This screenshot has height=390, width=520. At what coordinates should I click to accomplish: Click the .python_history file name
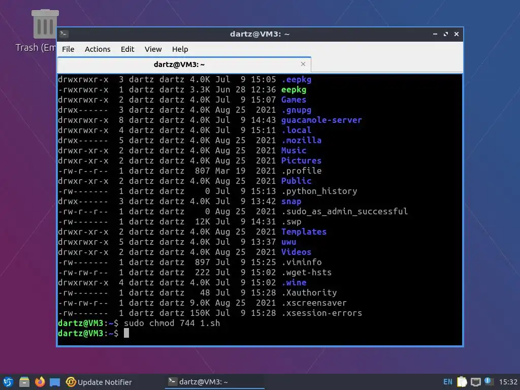pos(319,191)
